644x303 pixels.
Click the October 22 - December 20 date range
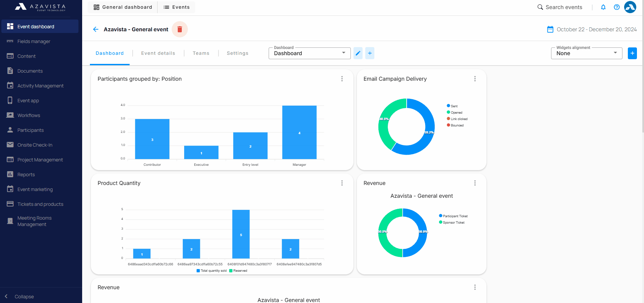(x=597, y=29)
